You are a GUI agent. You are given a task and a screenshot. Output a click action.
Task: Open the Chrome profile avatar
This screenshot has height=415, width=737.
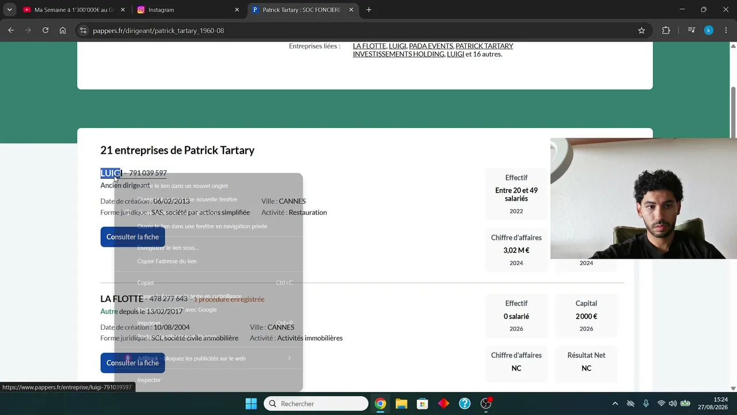[709, 31]
